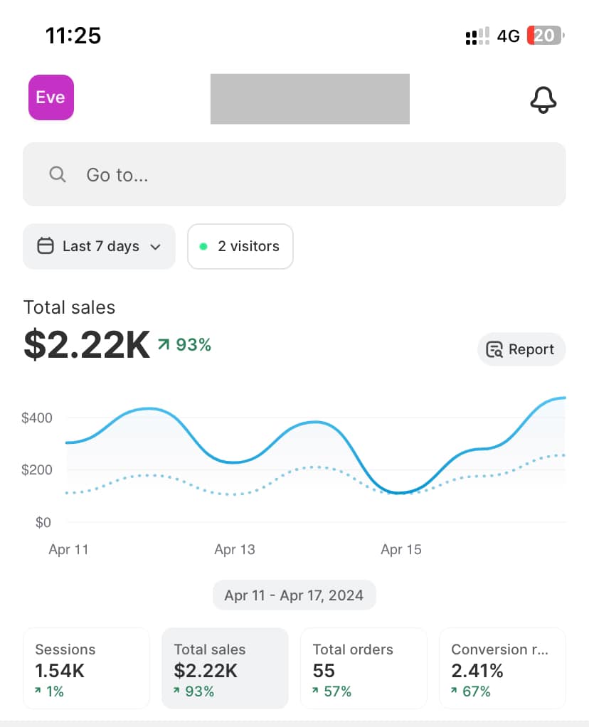Select the Conversion rate card
Viewport: 589px width, 727px height.
point(502,667)
